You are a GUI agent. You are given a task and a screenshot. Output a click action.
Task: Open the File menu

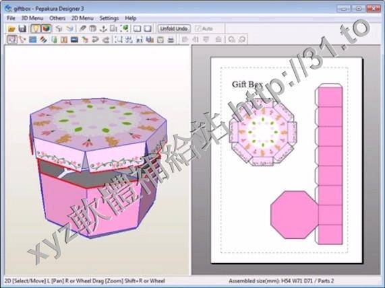click(x=11, y=18)
